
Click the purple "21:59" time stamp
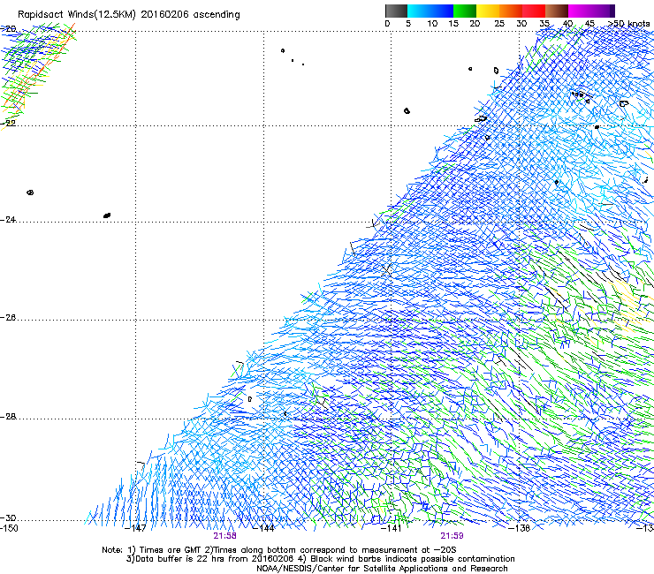pos(452,536)
